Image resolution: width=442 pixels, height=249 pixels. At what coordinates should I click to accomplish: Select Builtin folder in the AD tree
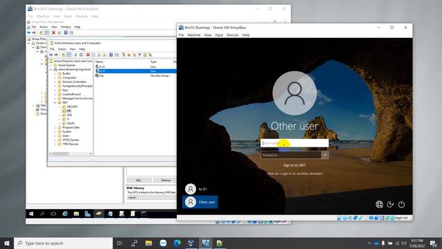(66, 73)
